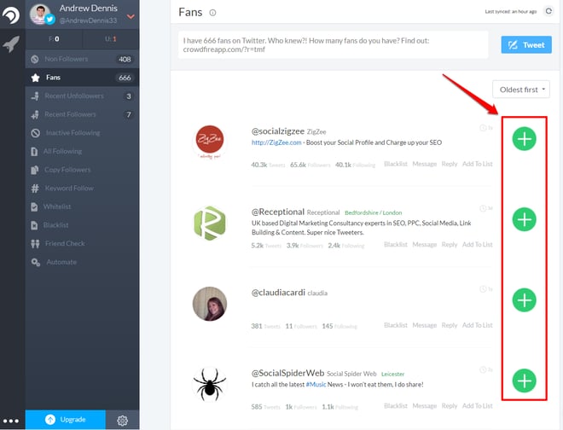Click the blue Tweet button
563x430 pixels.
526,45
